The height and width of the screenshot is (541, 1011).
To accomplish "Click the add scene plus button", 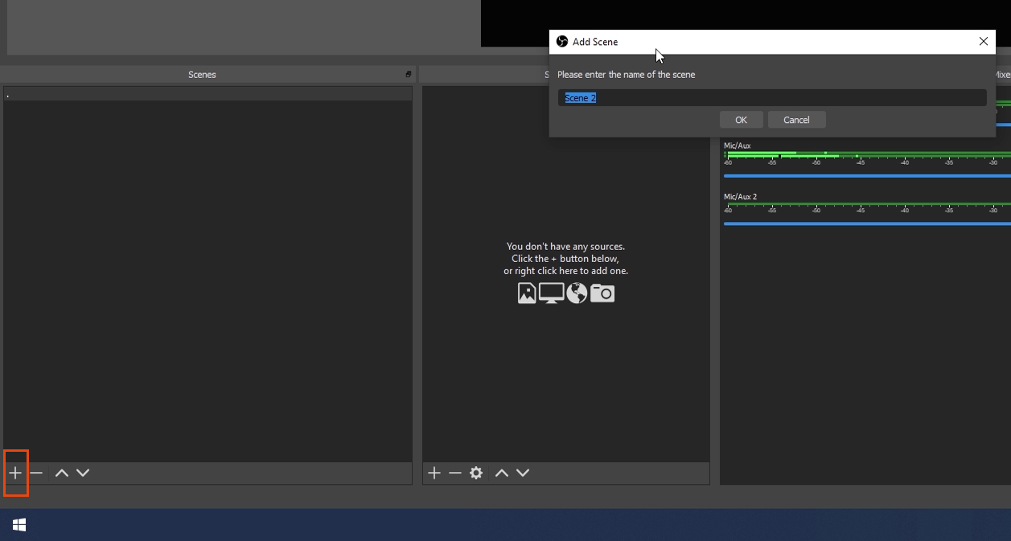I will point(15,473).
